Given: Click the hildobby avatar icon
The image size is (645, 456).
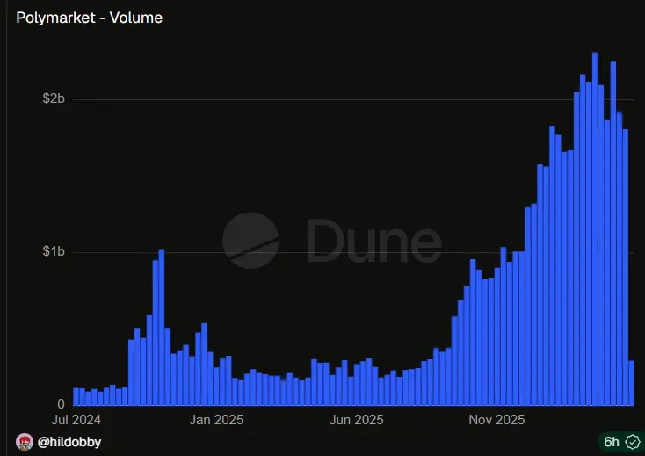Looking at the screenshot, I should pos(25,442).
